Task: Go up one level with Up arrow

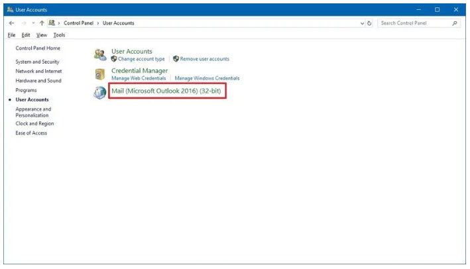Action: (42, 23)
